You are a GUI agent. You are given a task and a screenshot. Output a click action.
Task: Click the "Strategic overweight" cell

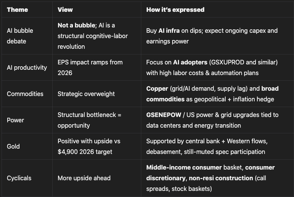pyautogui.click(x=86, y=94)
